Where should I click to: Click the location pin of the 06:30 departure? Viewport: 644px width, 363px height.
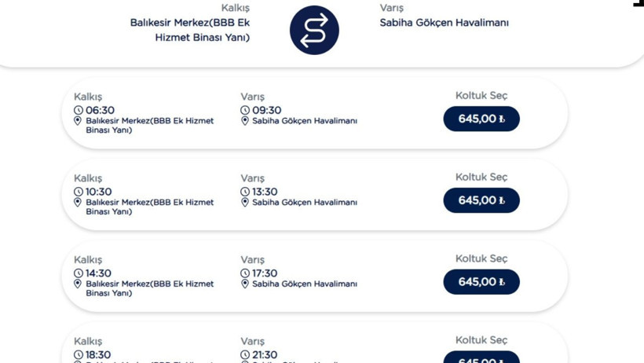[78, 121]
